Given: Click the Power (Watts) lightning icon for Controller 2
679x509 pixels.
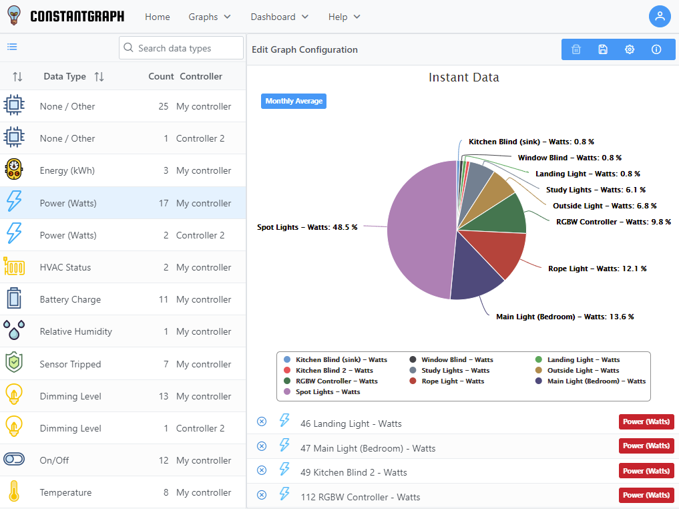Looking at the screenshot, I should [x=14, y=234].
